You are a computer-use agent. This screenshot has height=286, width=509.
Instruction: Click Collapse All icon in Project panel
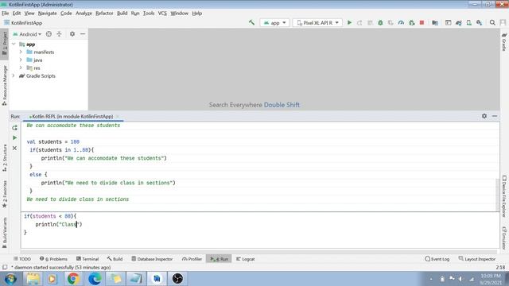pyautogui.click(x=59, y=34)
